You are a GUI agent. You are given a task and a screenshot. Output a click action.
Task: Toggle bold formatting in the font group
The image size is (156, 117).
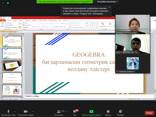tap(33, 27)
